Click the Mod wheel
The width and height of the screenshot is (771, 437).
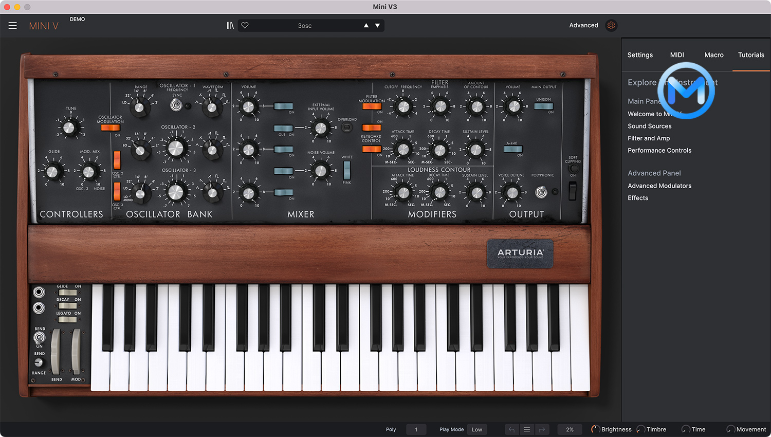pyautogui.click(x=76, y=352)
